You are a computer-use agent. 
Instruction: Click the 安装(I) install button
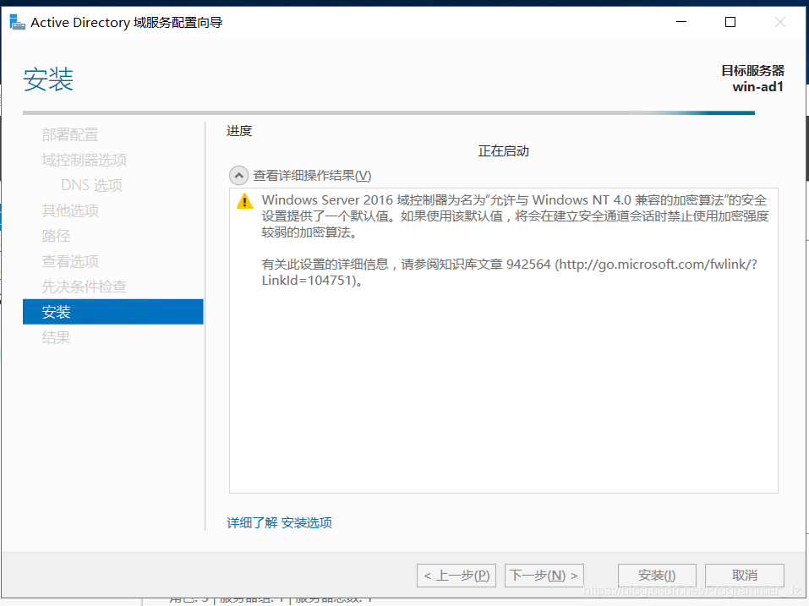click(x=657, y=575)
